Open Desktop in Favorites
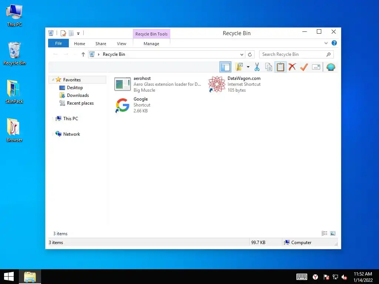The height and width of the screenshot is (284, 379). pos(75,87)
